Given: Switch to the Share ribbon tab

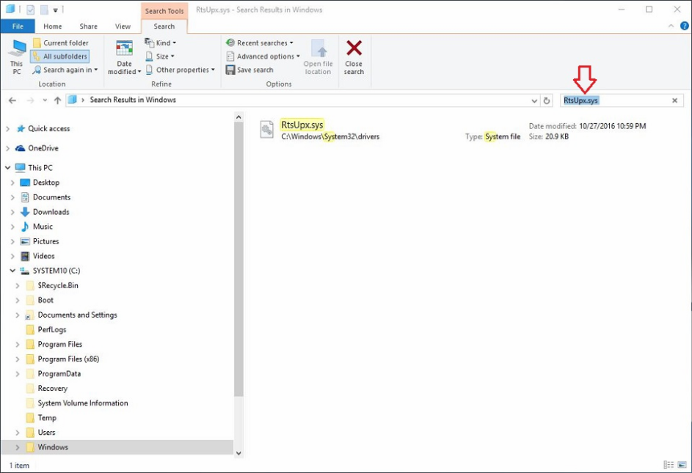Looking at the screenshot, I should (x=88, y=26).
